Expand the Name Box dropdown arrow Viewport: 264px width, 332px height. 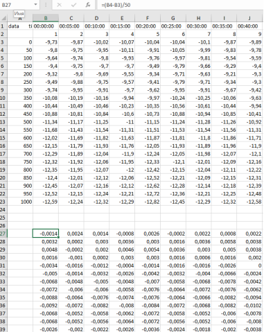pos(35,4)
